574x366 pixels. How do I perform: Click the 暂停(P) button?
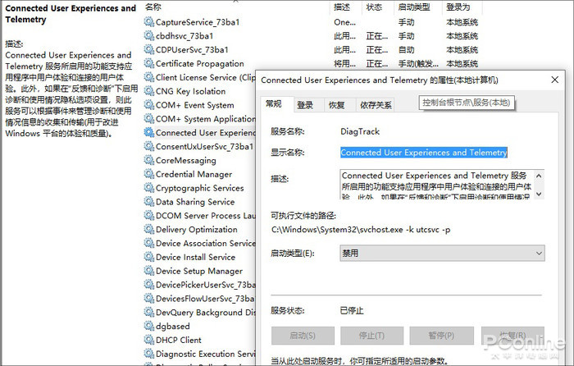point(441,336)
